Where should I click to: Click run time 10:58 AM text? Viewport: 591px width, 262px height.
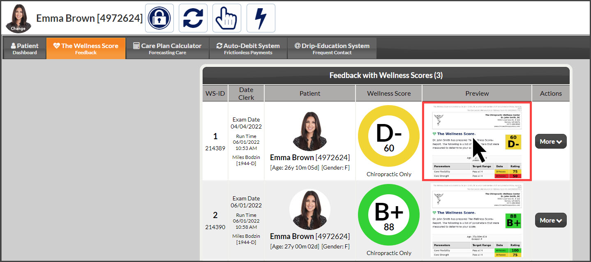(246, 227)
